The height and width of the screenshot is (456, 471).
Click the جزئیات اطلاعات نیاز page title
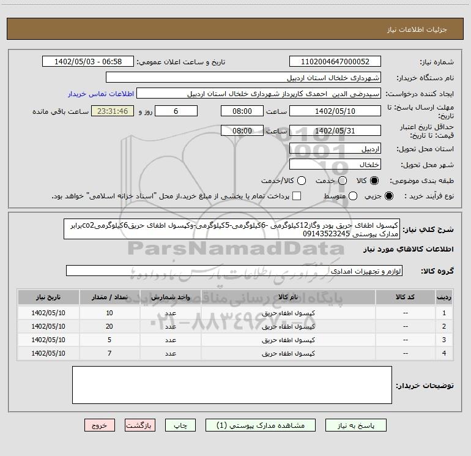point(417,29)
